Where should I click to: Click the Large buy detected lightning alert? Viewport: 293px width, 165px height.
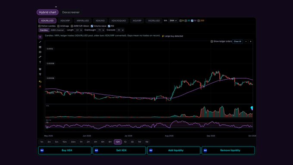tap(172, 36)
